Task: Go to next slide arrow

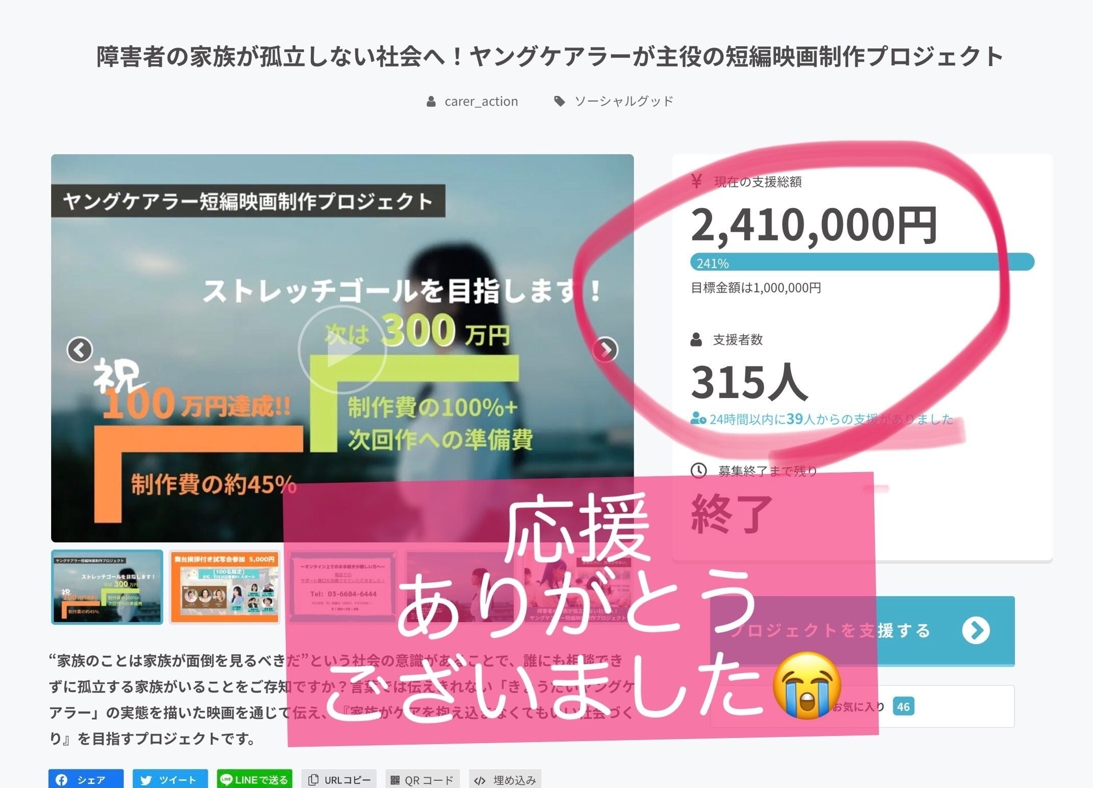Action: tap(605, 350)
